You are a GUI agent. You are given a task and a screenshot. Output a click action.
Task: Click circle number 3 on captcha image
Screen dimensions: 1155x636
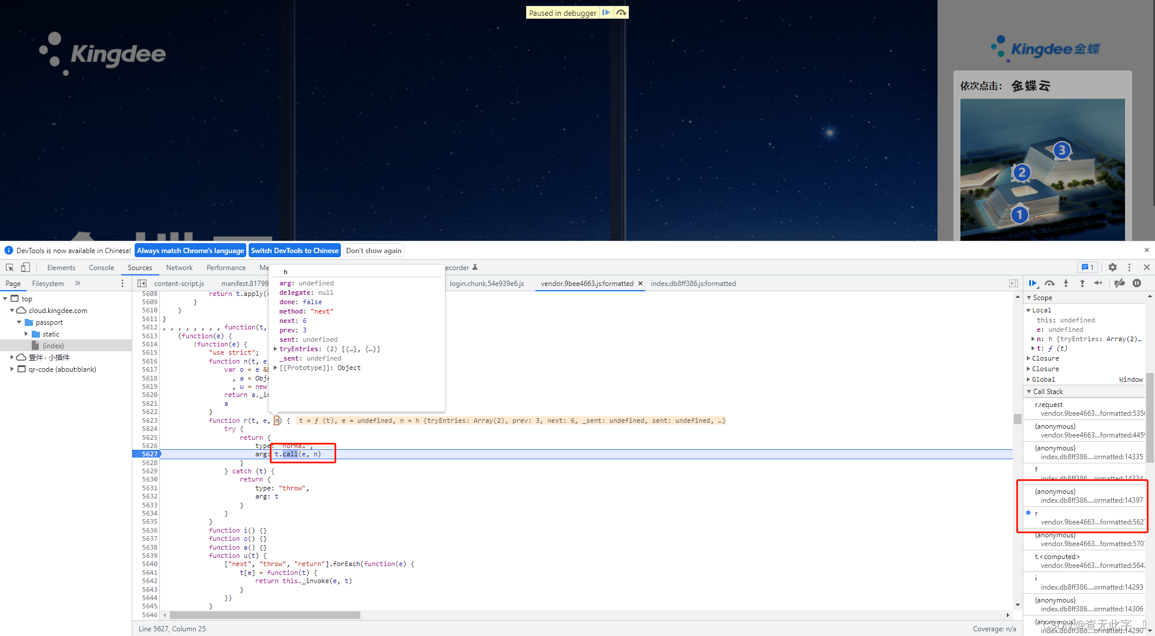coord(1062,150)
